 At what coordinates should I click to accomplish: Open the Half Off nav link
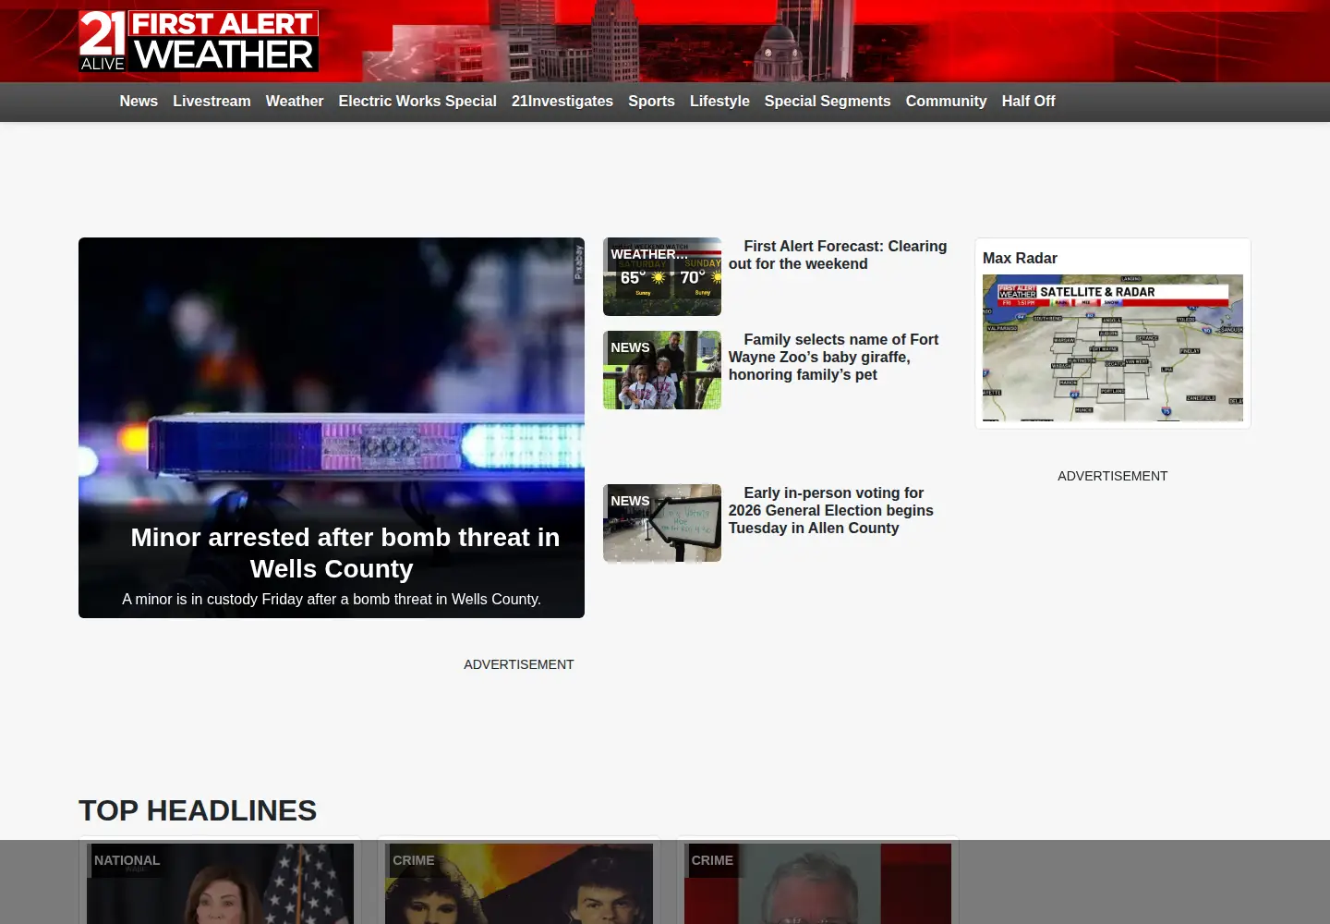pyautogui.click(x=1028, y=101)
